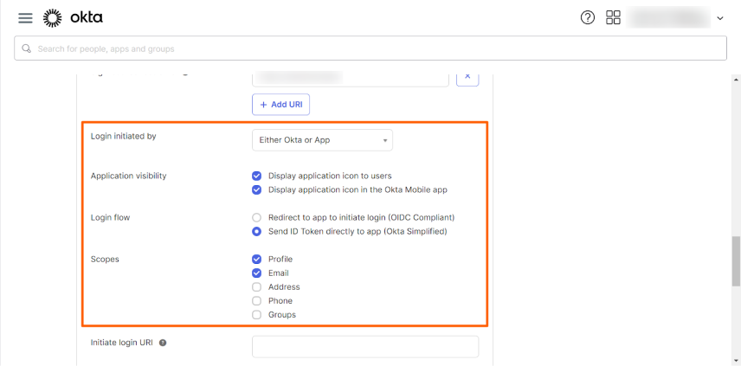Click the blurred redirect URI input field

click(x=351, y=79)
